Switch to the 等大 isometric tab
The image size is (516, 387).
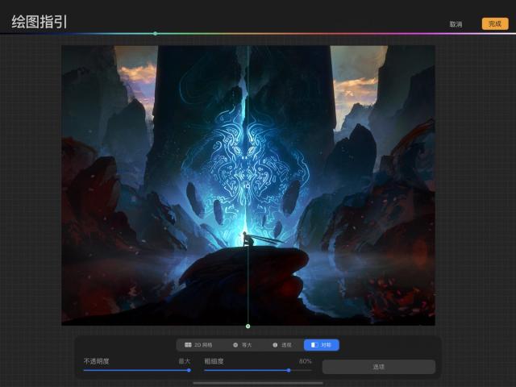pyautogui.click(x=242, y=345)
